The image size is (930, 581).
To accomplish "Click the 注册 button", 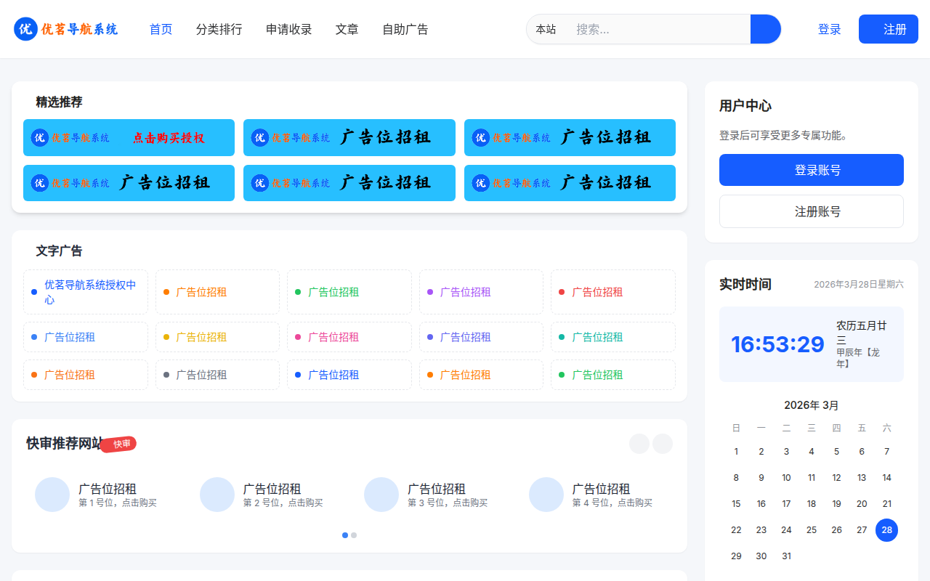I will tap(888, 29).
